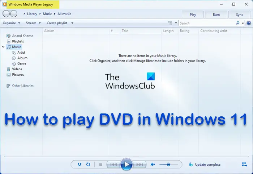Screen dimensions: 253x174
Task: Turn shuffle on
Action: click(x=80, y=165)
